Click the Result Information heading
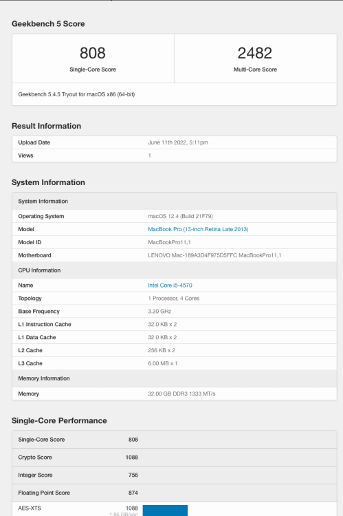The height and width of the screenshot is (516, 343). pos(46,126)
